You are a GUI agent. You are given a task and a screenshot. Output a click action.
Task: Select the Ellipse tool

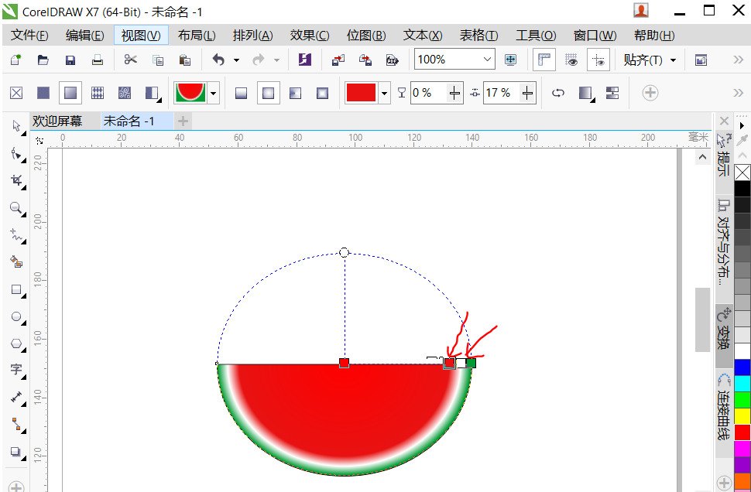pos(16,316)
